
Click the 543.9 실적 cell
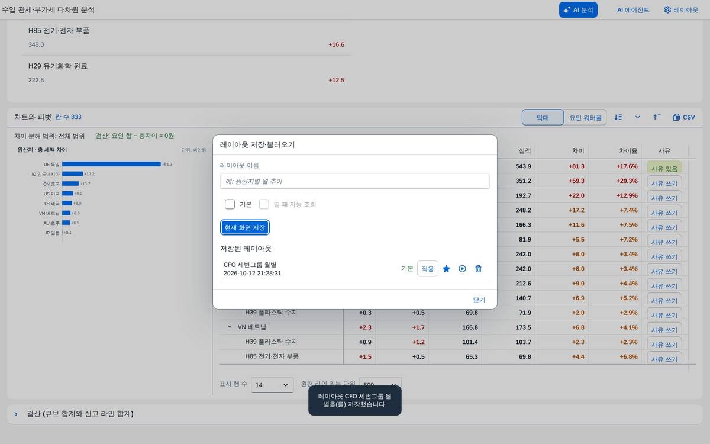524,166
